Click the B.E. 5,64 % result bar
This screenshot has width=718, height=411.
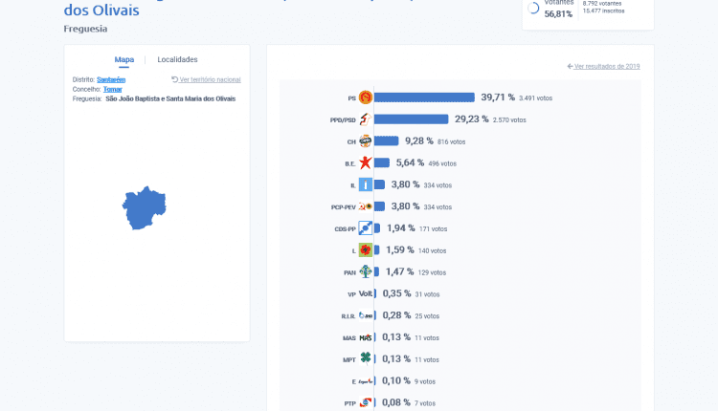click(381, 162)
